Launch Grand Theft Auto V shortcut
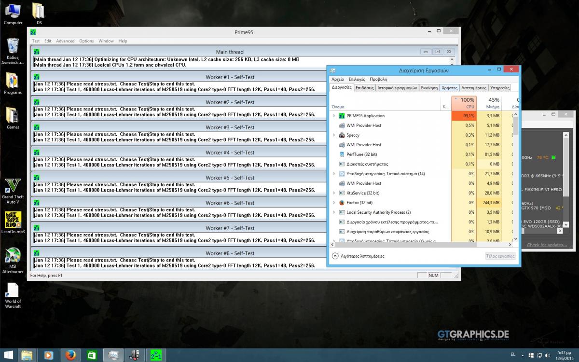The width and height of the screenshot is (579, 362). coord(13,191)
